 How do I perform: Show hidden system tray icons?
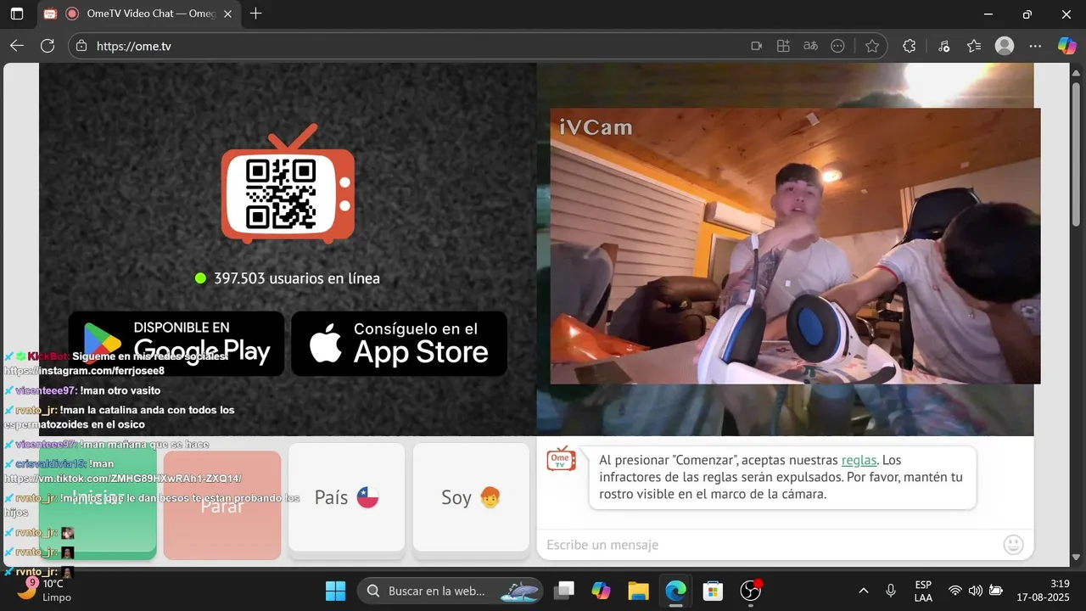(864, 591)
